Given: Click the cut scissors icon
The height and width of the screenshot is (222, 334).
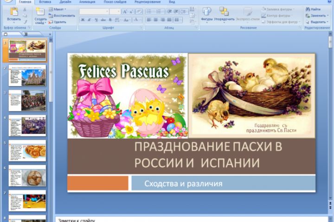Looking at the screenshot, I should [x=25, y=9].
